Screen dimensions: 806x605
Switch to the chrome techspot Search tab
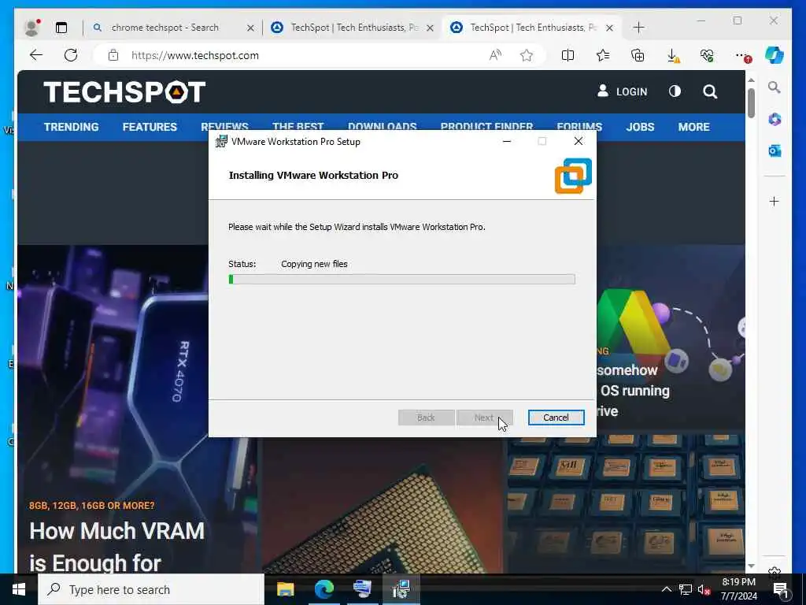tap(165, 28)
